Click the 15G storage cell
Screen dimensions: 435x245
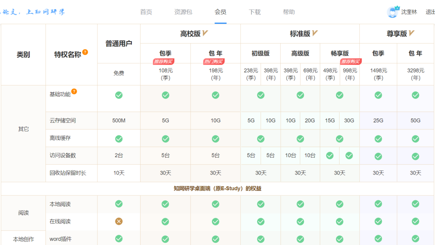pos(330,121)
